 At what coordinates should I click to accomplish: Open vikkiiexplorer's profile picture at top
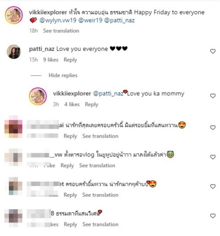(x=14, y=15)
